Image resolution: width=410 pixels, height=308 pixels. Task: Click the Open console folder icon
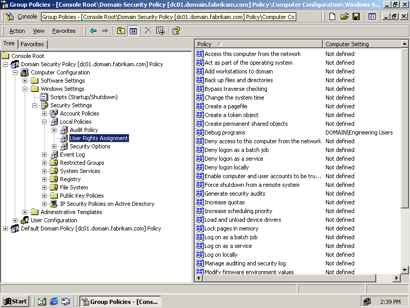click(x=344, y=17)
